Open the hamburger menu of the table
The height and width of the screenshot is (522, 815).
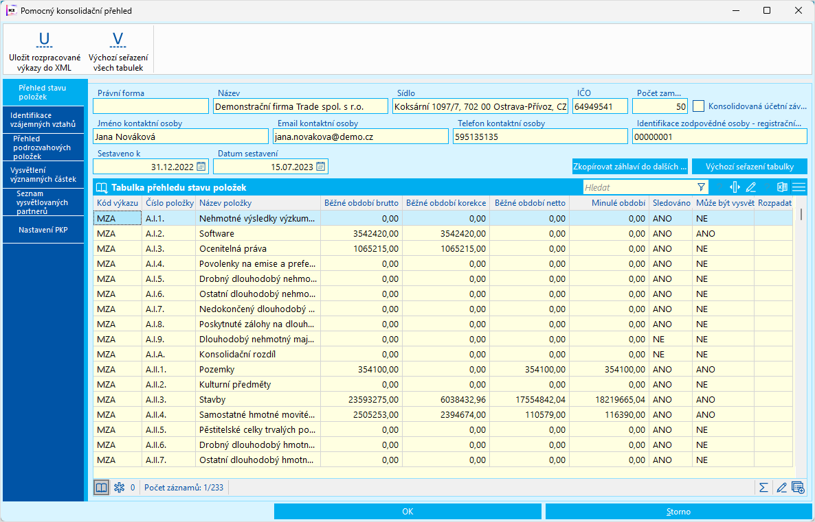[x=799, y=187]
